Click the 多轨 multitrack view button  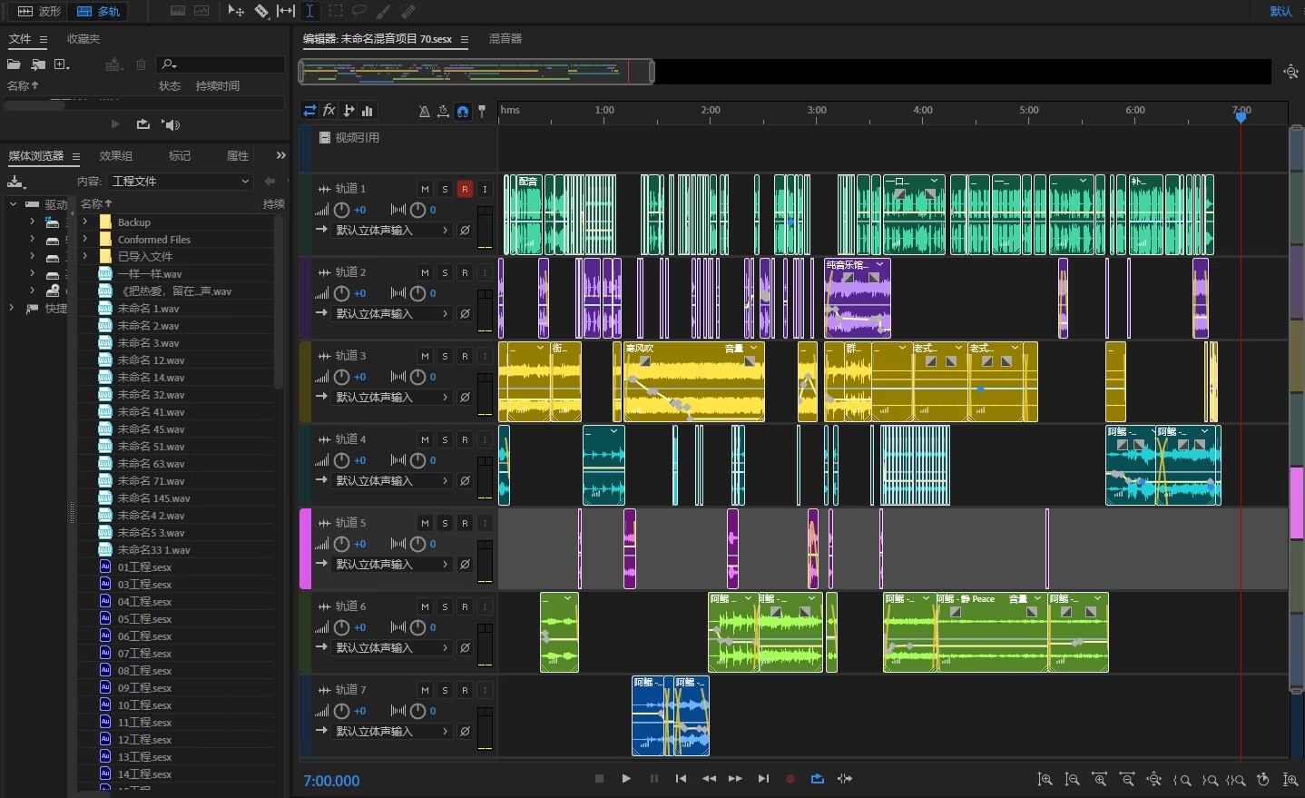[98, 11]
